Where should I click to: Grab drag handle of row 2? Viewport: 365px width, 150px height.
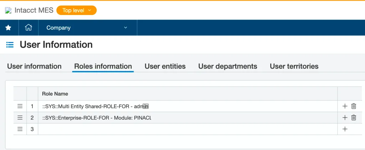[20, 118]
